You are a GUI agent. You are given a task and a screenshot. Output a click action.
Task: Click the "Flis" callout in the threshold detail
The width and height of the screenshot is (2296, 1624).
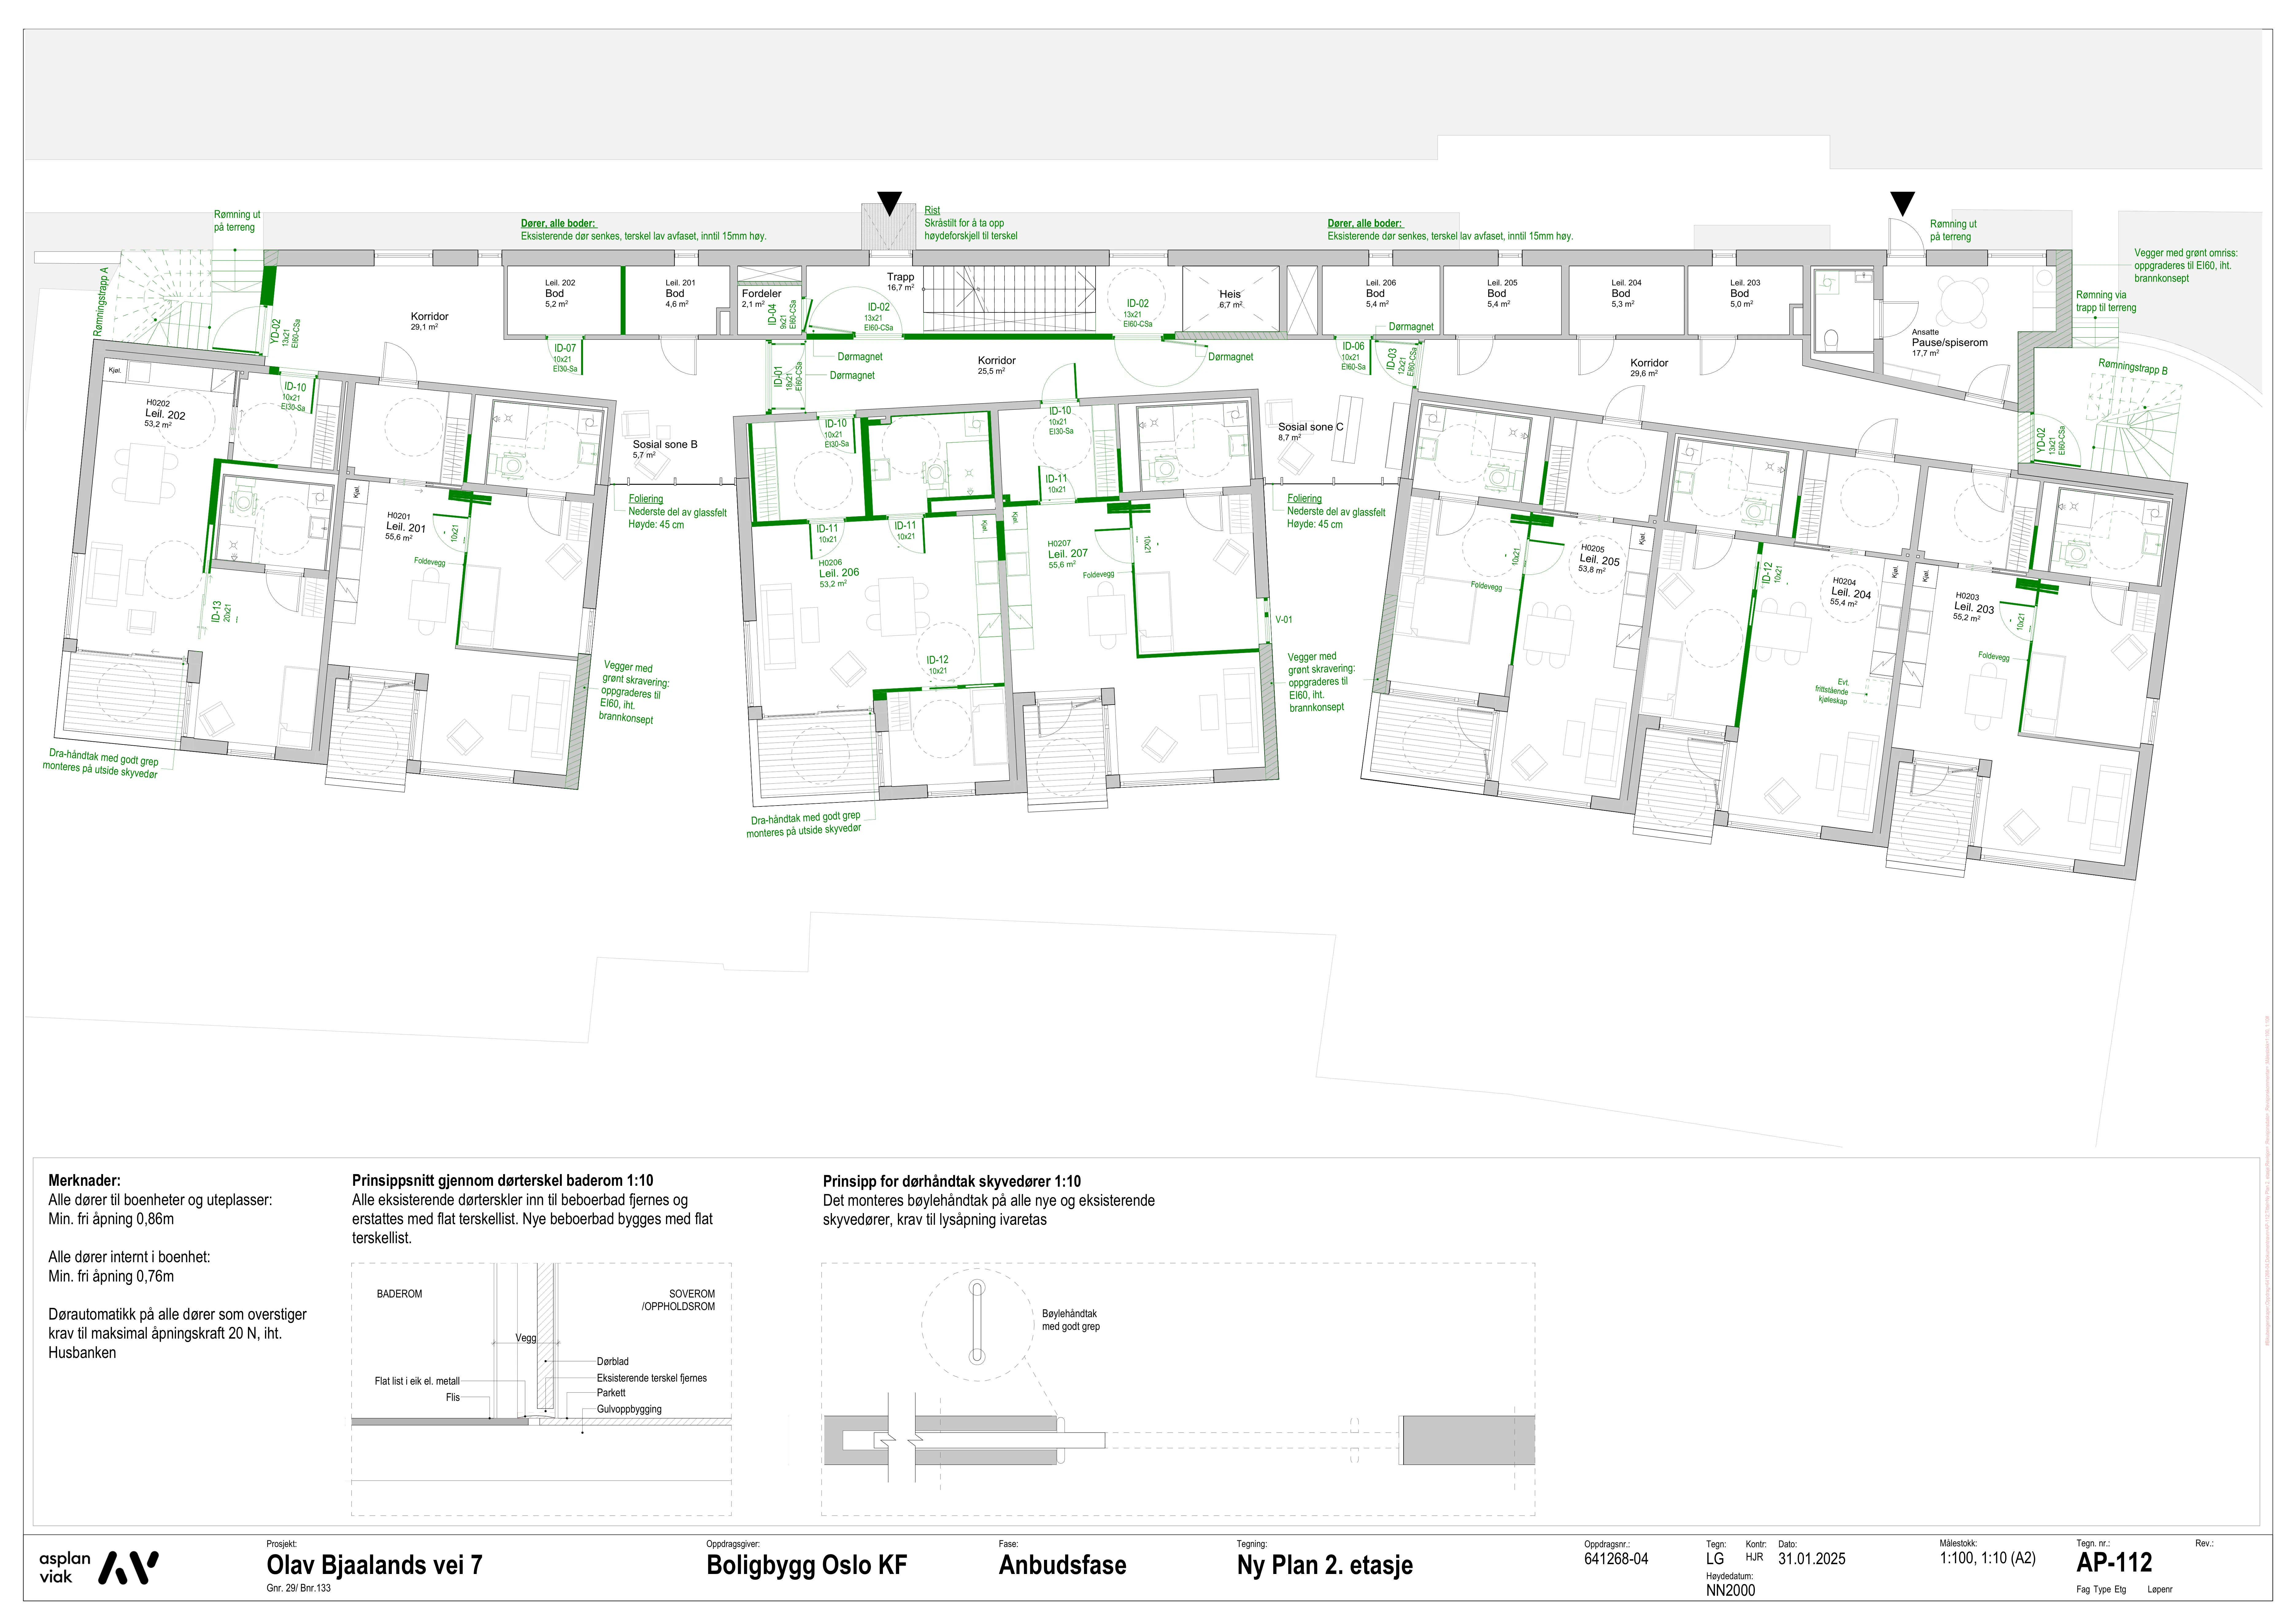[453, 1397]
